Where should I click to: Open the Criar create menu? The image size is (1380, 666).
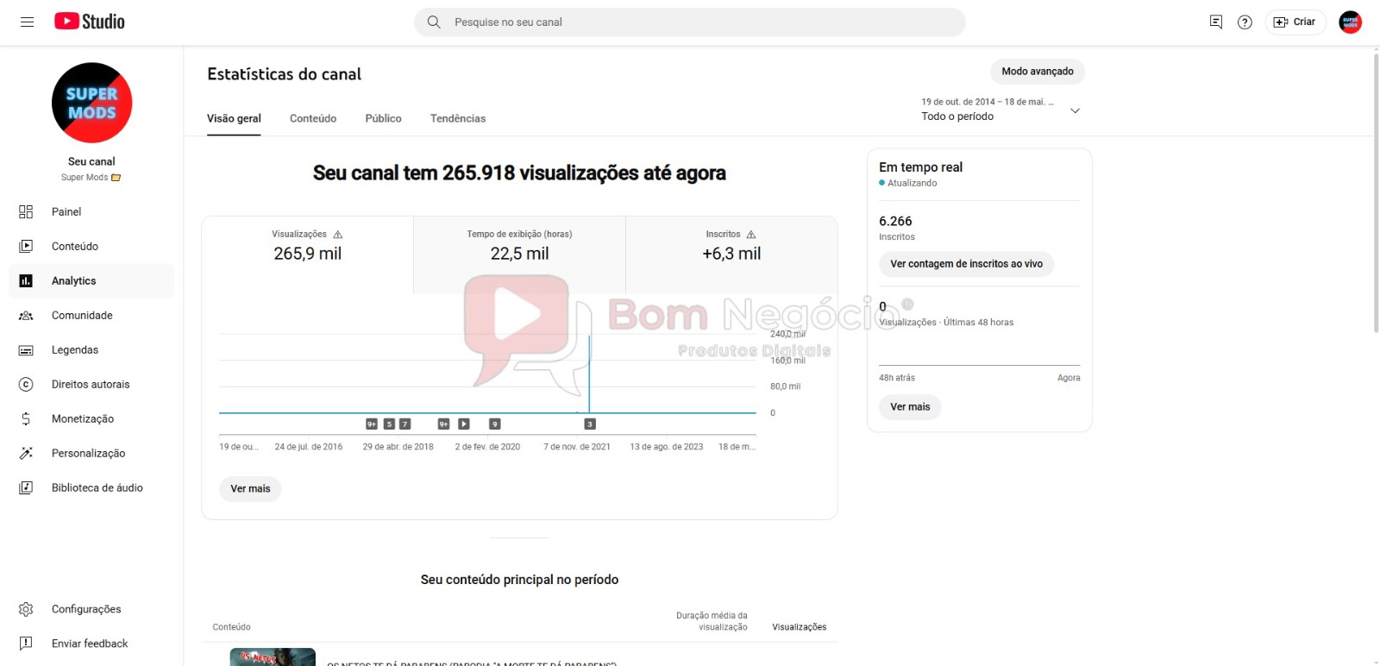[x=1295, y=22]
